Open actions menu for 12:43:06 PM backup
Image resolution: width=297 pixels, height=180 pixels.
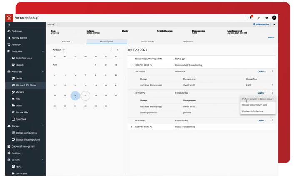pyautogui.click(x=272, y=72)
